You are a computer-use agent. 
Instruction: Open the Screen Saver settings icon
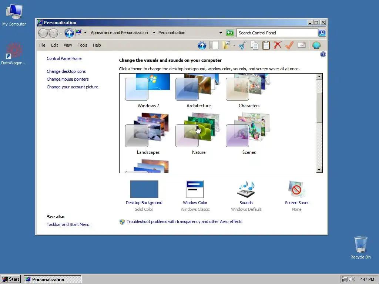pyautogui.click(x=296, y=189)
